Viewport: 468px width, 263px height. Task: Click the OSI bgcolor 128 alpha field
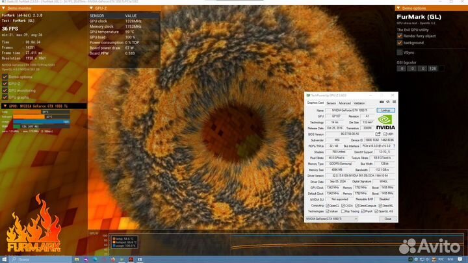tap(432, 69)
